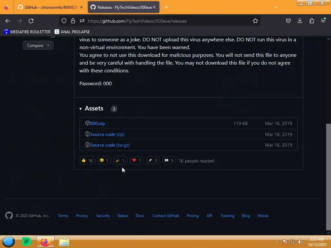Open the Training footer link
Screen dimensions: 331x248
tap(227, 215)
